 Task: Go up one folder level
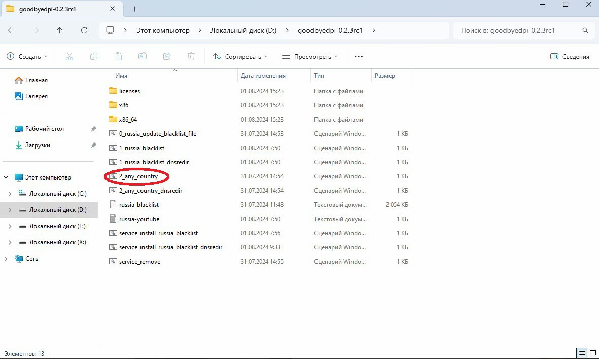tap(59, 30)
